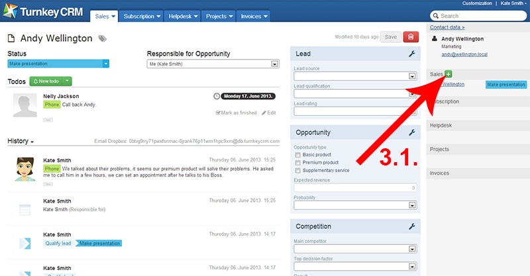The height and width of the screenshot is (276, 530).
Task: Open Wellington sales link in sidebar
Action: [453, 84]
